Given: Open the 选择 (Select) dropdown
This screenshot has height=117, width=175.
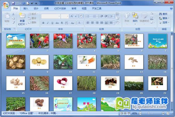Looking at the screenshot, I should 165,23.
